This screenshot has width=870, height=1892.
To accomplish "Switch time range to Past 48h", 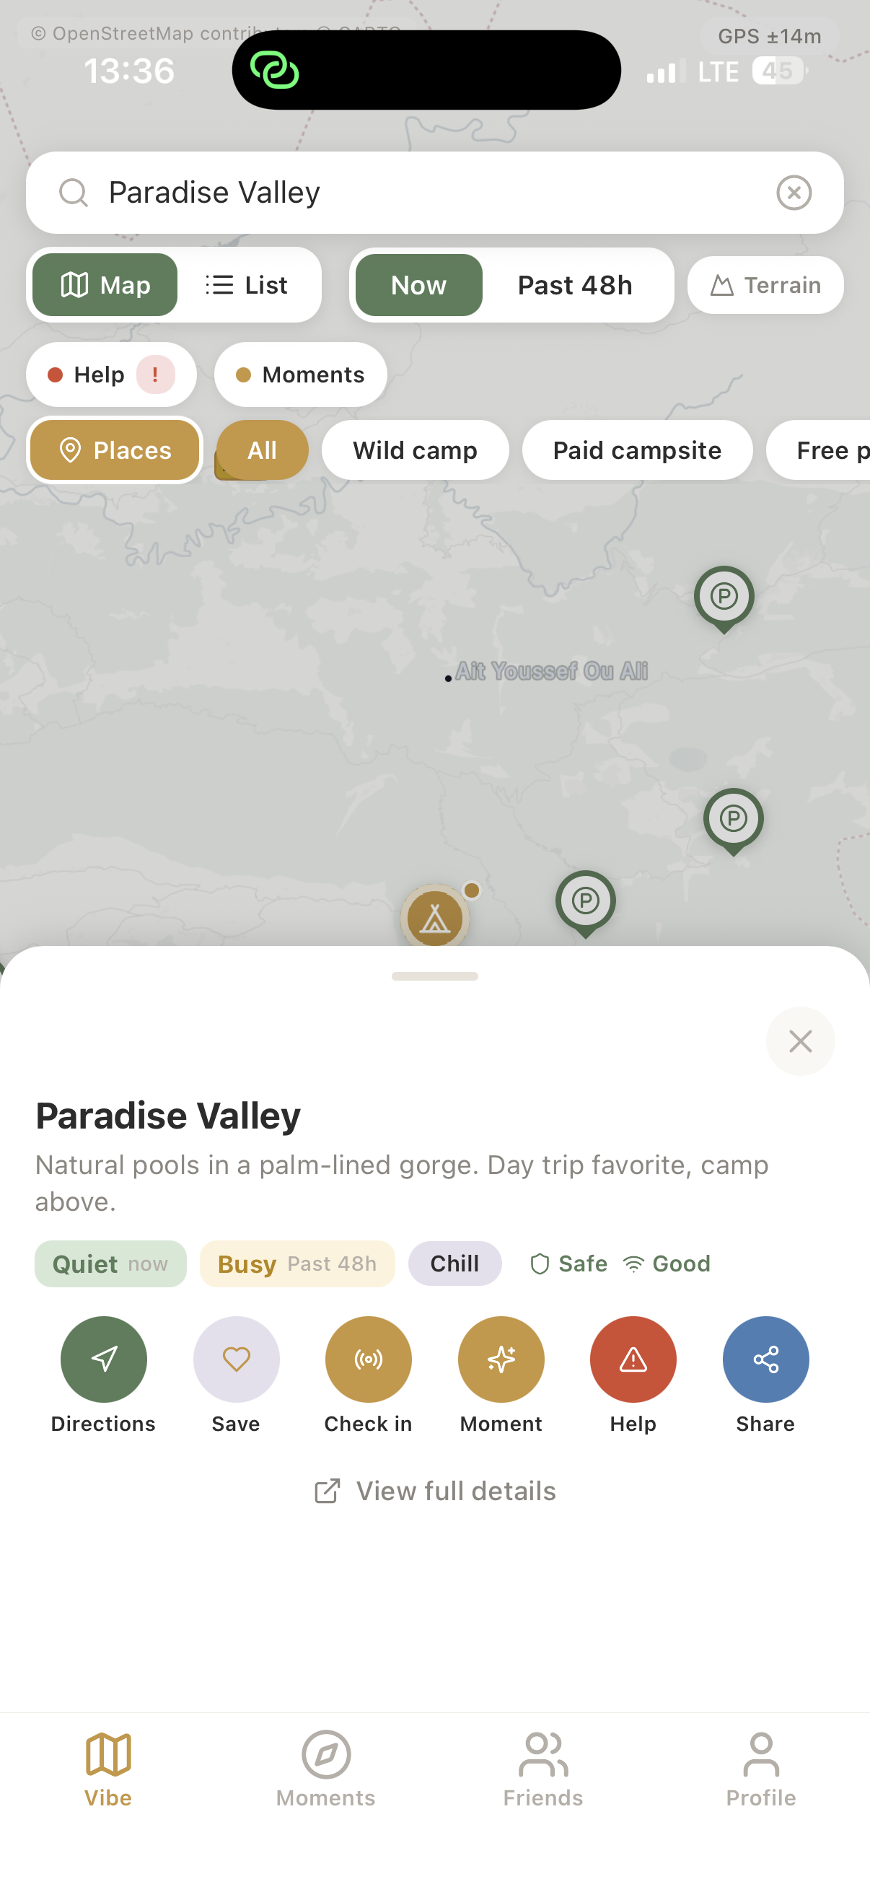I will point(574,285).
